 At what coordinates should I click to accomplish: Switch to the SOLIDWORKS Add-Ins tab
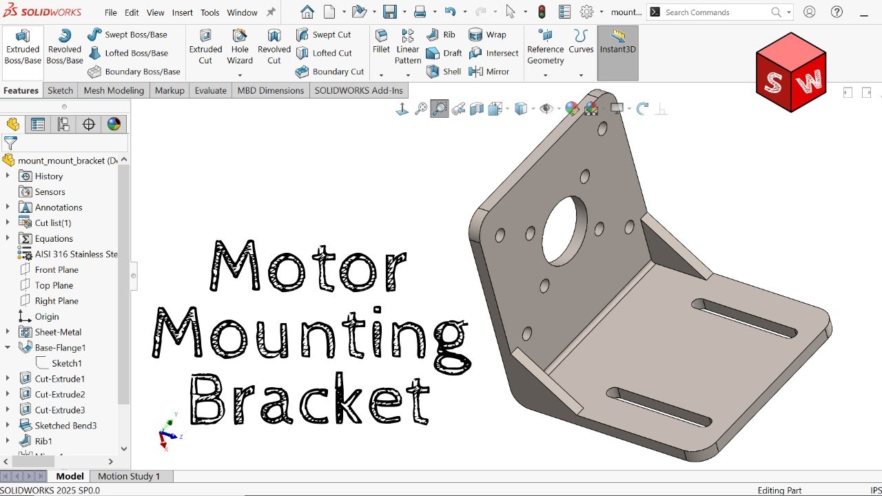click(x=358, y=90)
